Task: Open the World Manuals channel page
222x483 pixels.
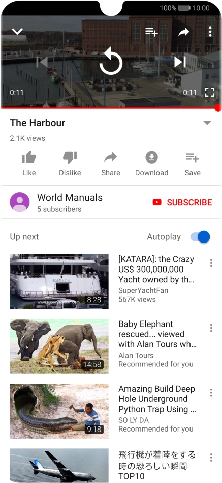Action: tap(70, 197)
